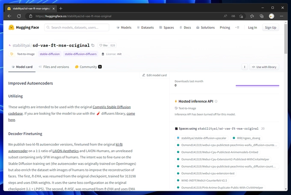Open the LAION-Aesthetics link

[65, 151]
